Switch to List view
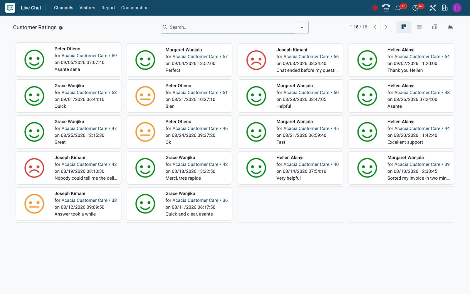 point(419,27)
